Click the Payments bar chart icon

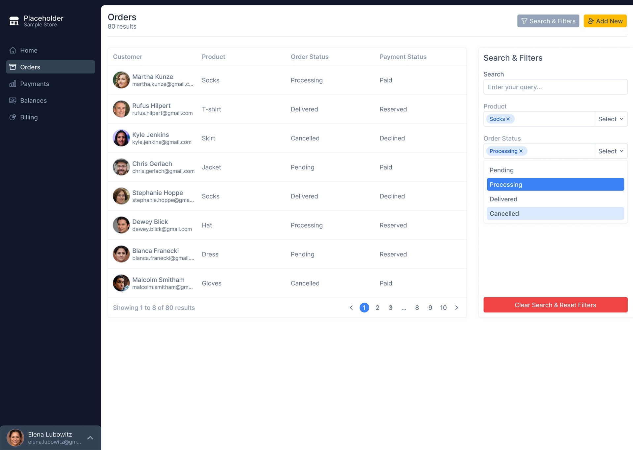click(13, 84)
